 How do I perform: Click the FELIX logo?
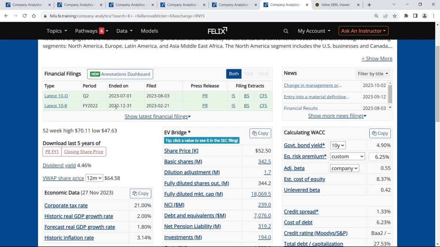217,30
